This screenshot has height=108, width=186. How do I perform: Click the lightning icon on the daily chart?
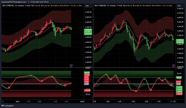coord(173,66)
